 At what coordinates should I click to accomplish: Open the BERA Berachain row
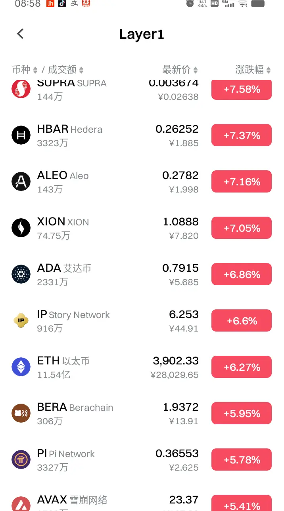click(x=142, y=414)
